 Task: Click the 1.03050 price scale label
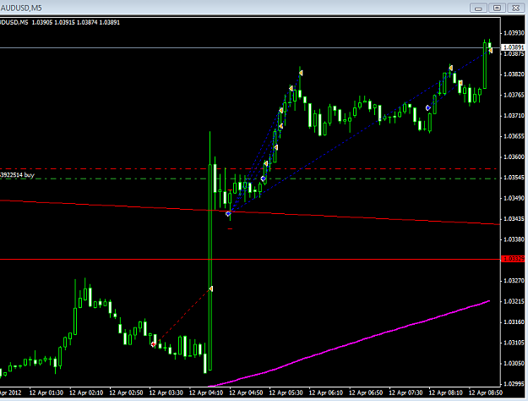pos(514,363)
